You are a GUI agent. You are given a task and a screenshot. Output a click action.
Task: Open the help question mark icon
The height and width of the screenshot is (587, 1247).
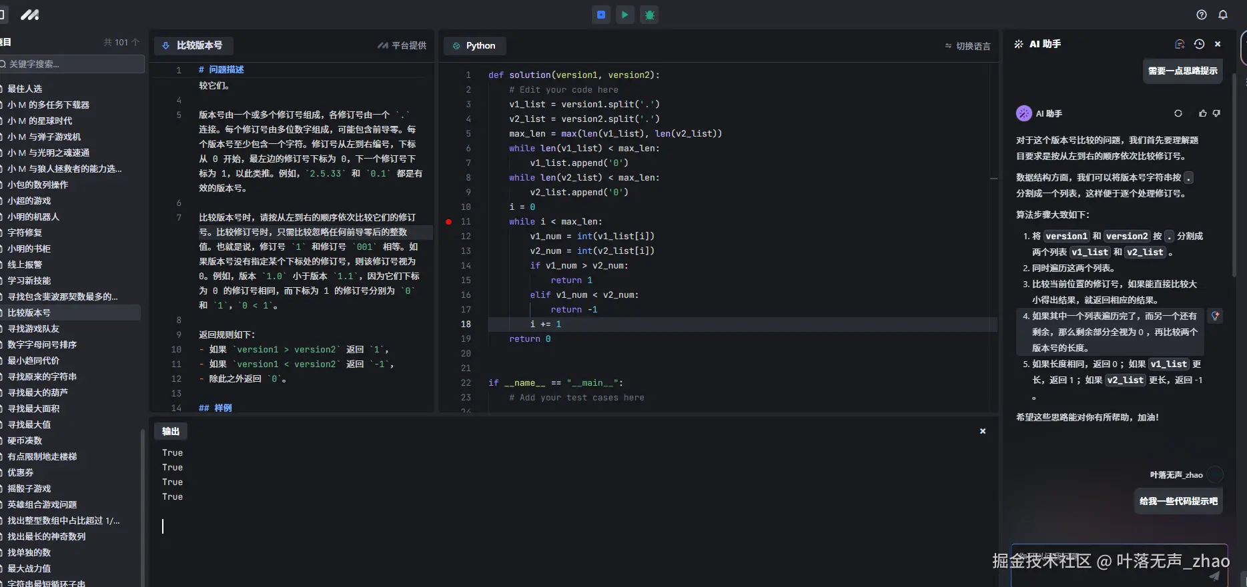pos(1201,15)
